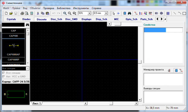Open the 0,5 mm grid size dropdown
The height and width of the screenshot is (112, 188).
106,13
